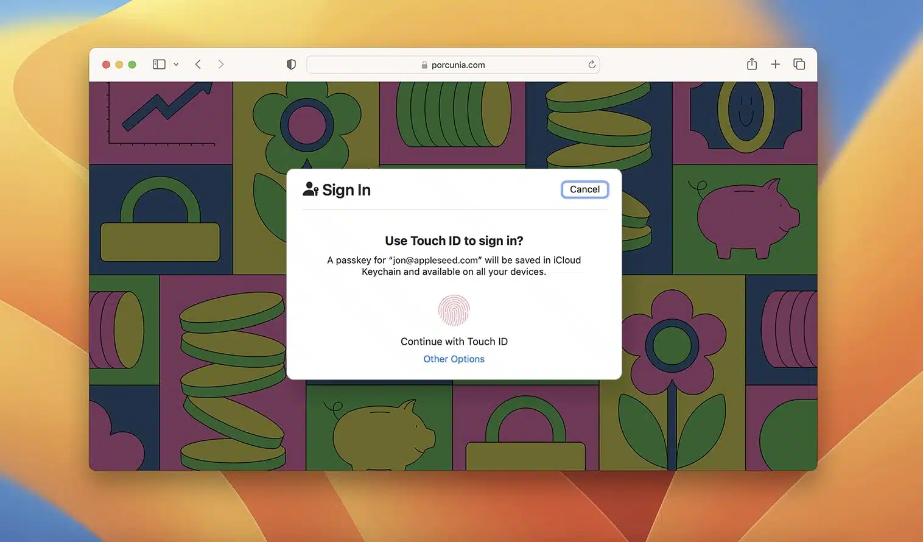This screenshot has width=923, height=542.
Task: Toggle the Safari sidebar icon
Action: (x=159, y=65)
